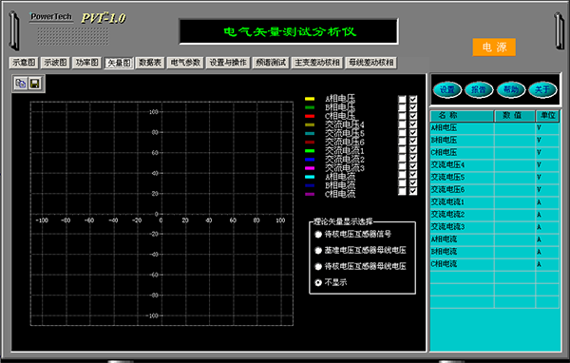This screenshot has height=363, width=570.
Task: Click the orange 电源 power button
Action: [x=494, y=48]
